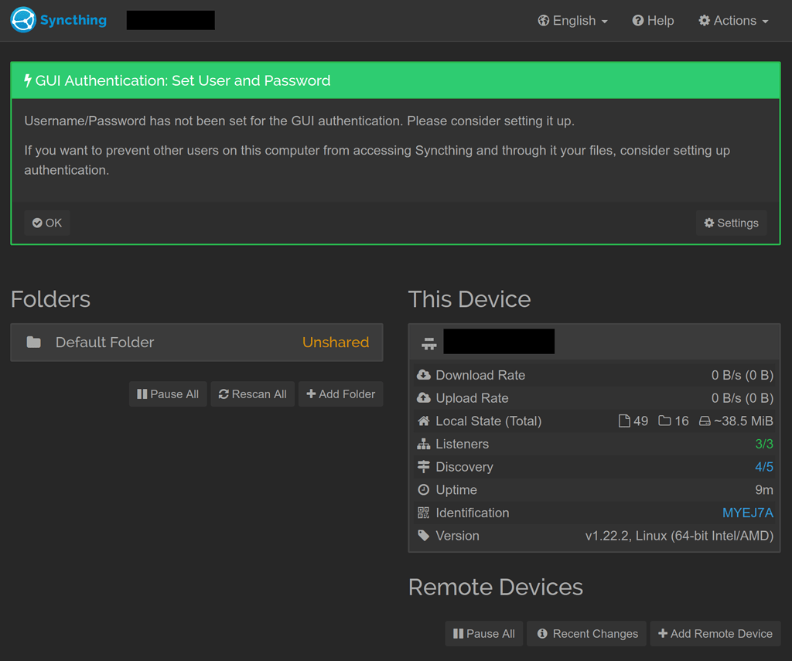Click the version text v1.22.2

pyautogui.click(x=679, y=536)
